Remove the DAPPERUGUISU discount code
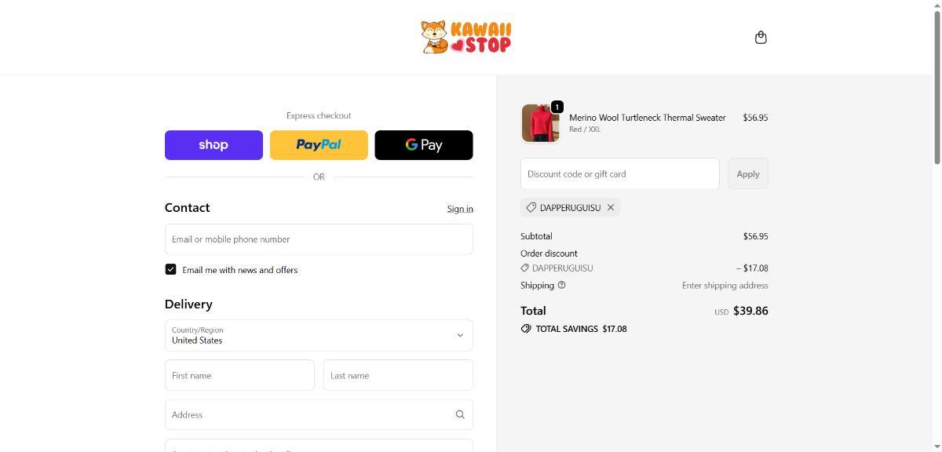The image size is (942, 452). click(611, 208)
